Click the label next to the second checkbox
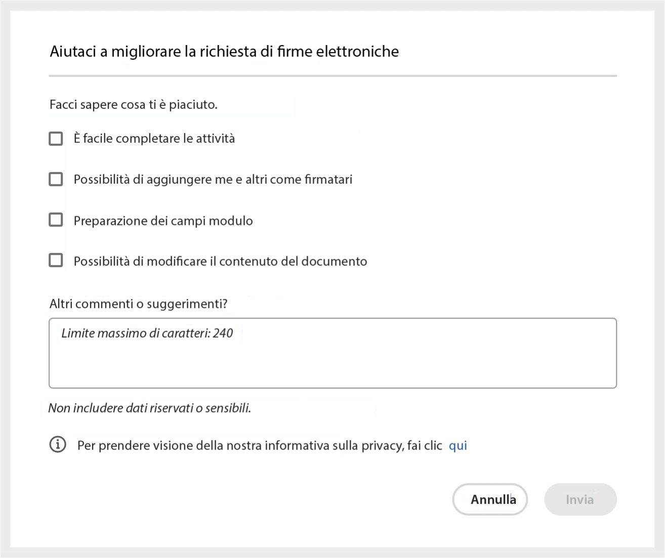Viewport: 665px width, 558px height. coord(213,179)
